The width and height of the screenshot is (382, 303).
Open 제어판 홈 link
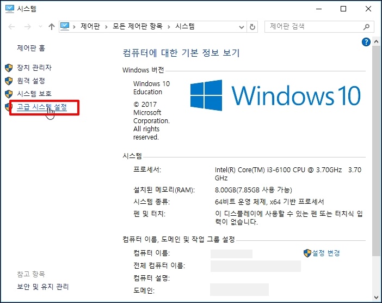point(31,48)
